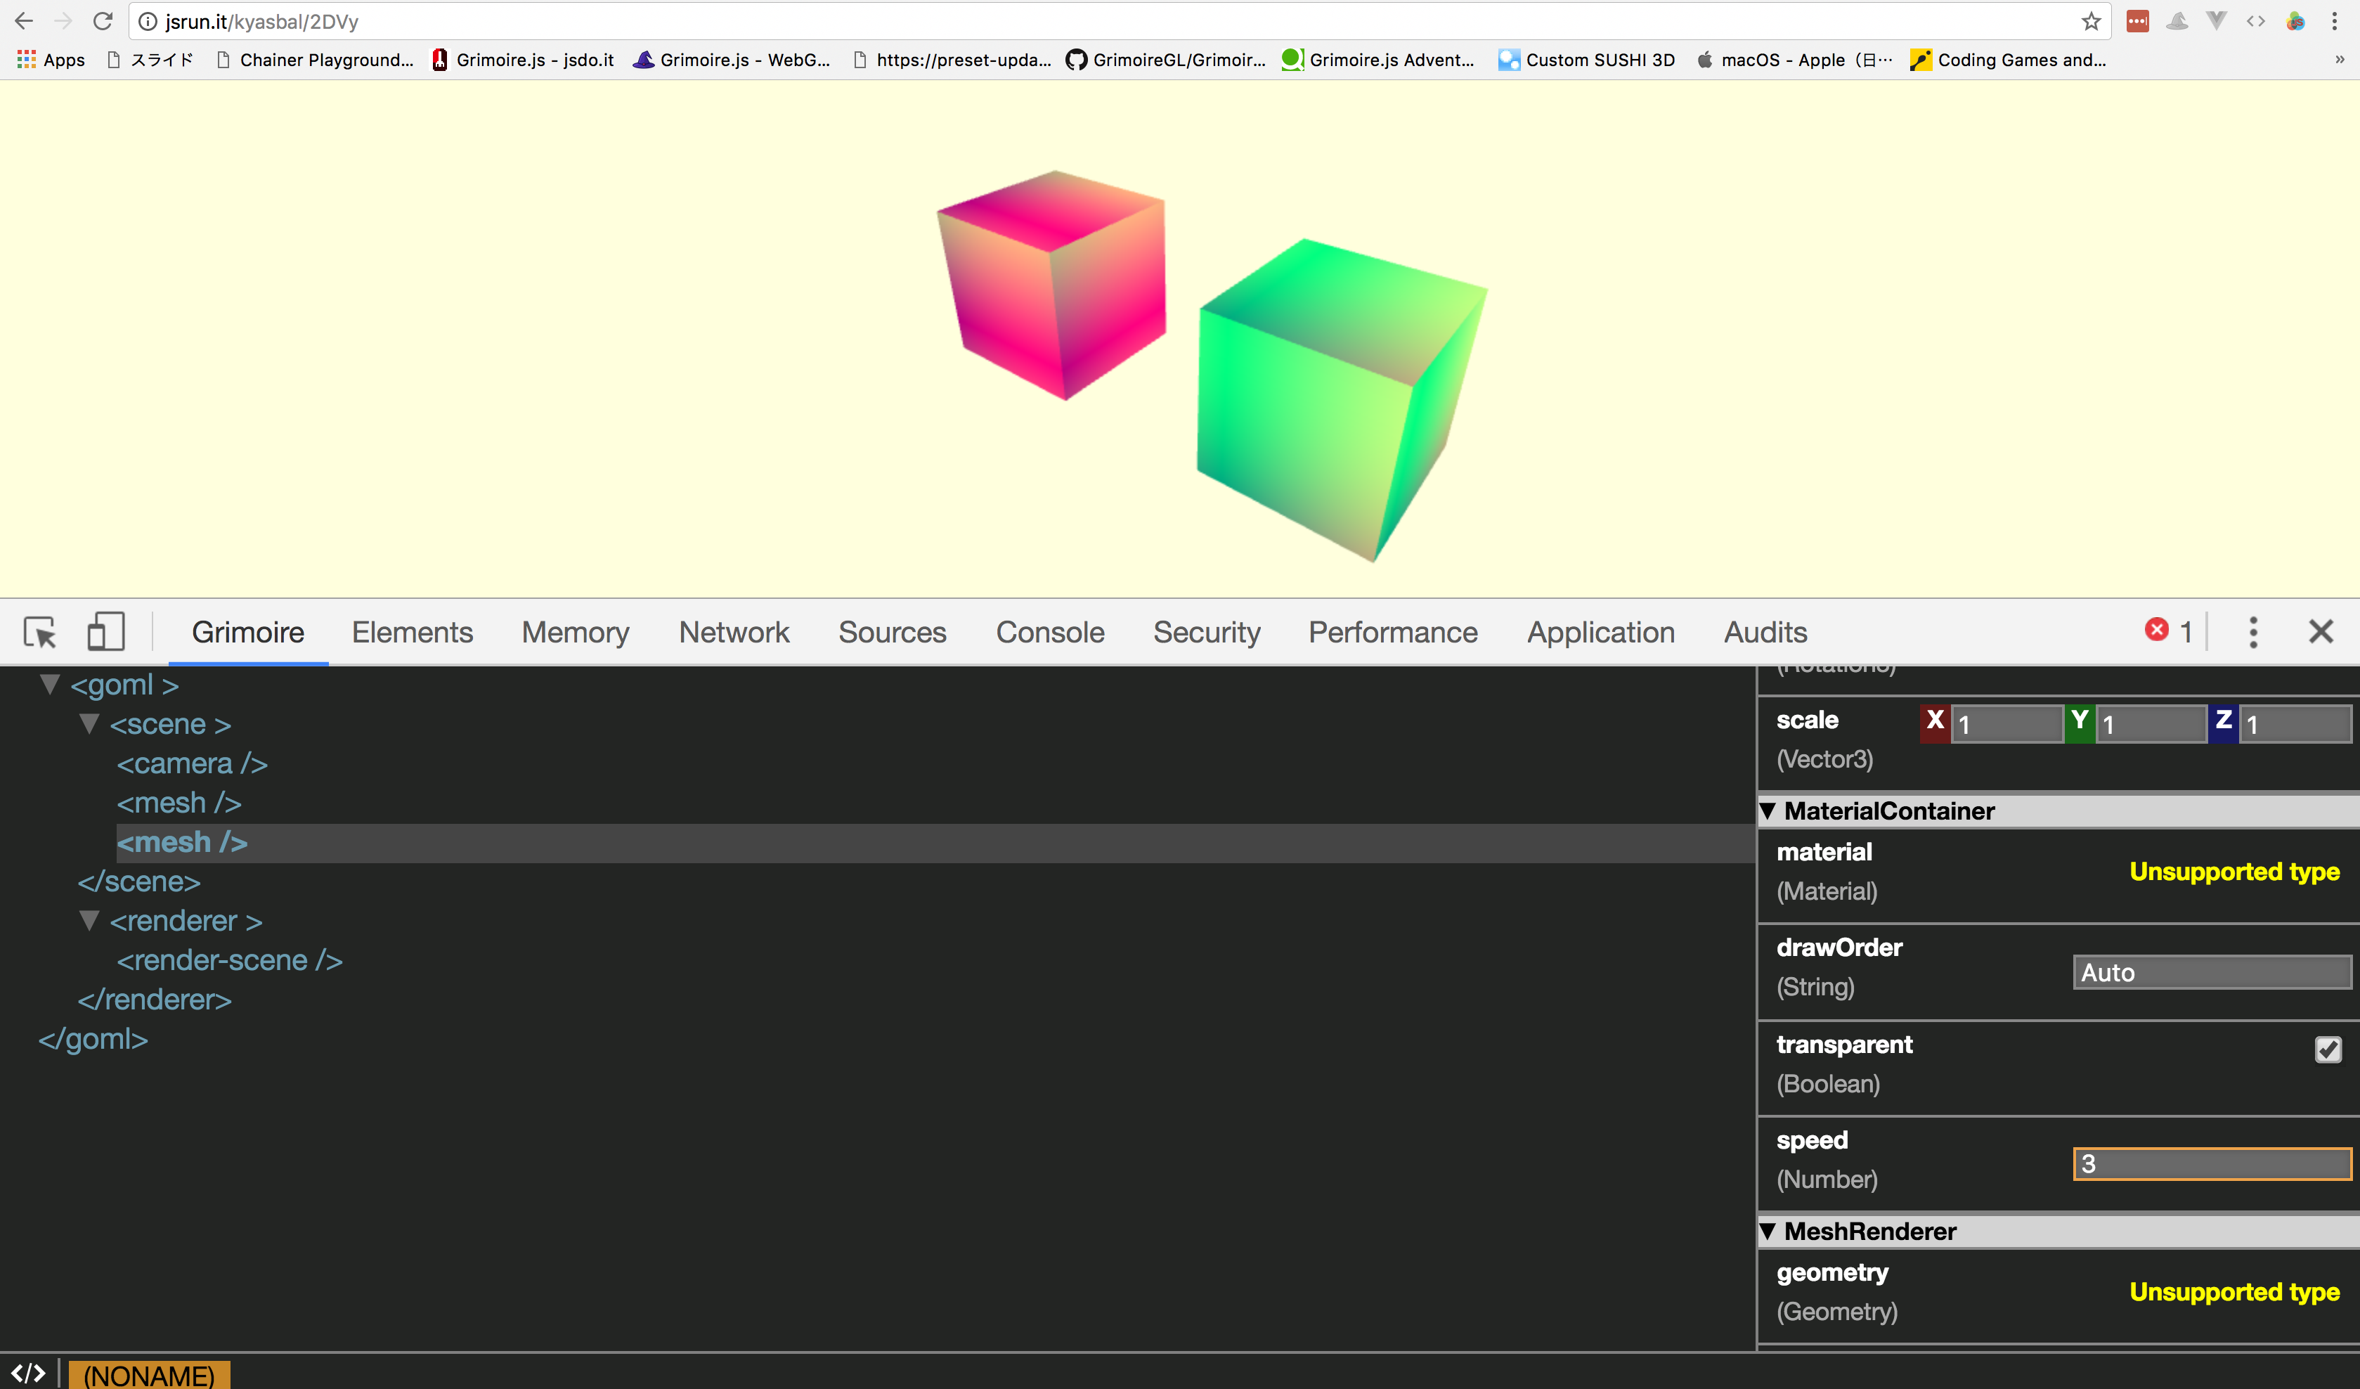The image size is (2360, 1389).
Task: Click the closing </scene> tag
Action: [138, 881]
